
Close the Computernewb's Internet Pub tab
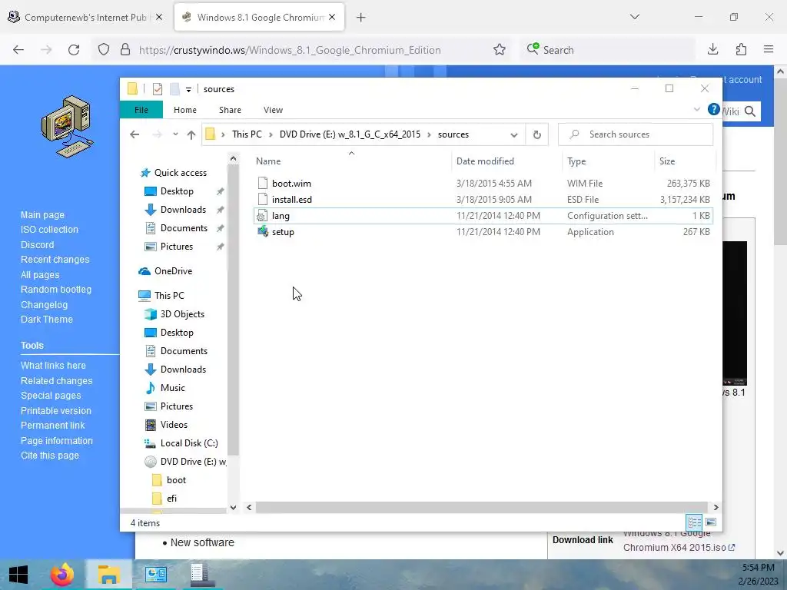(x=159, y=17)
